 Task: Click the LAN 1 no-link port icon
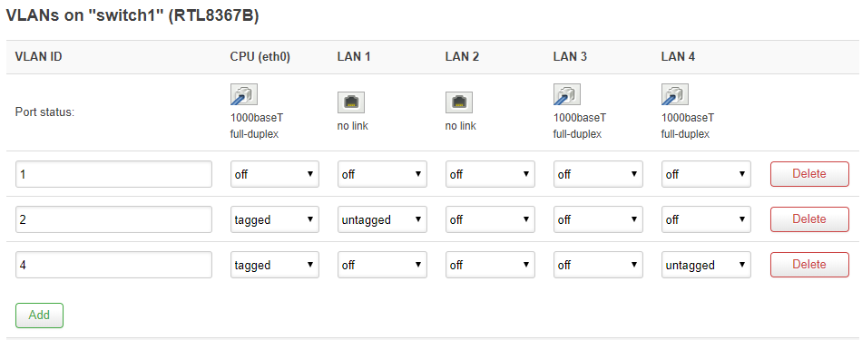351,102
